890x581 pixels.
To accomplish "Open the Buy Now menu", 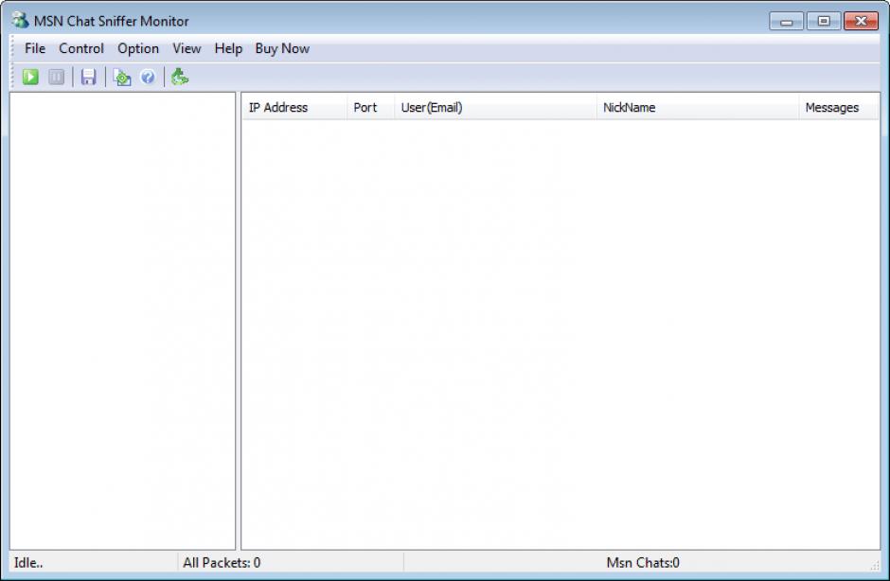I will point(282,49).
